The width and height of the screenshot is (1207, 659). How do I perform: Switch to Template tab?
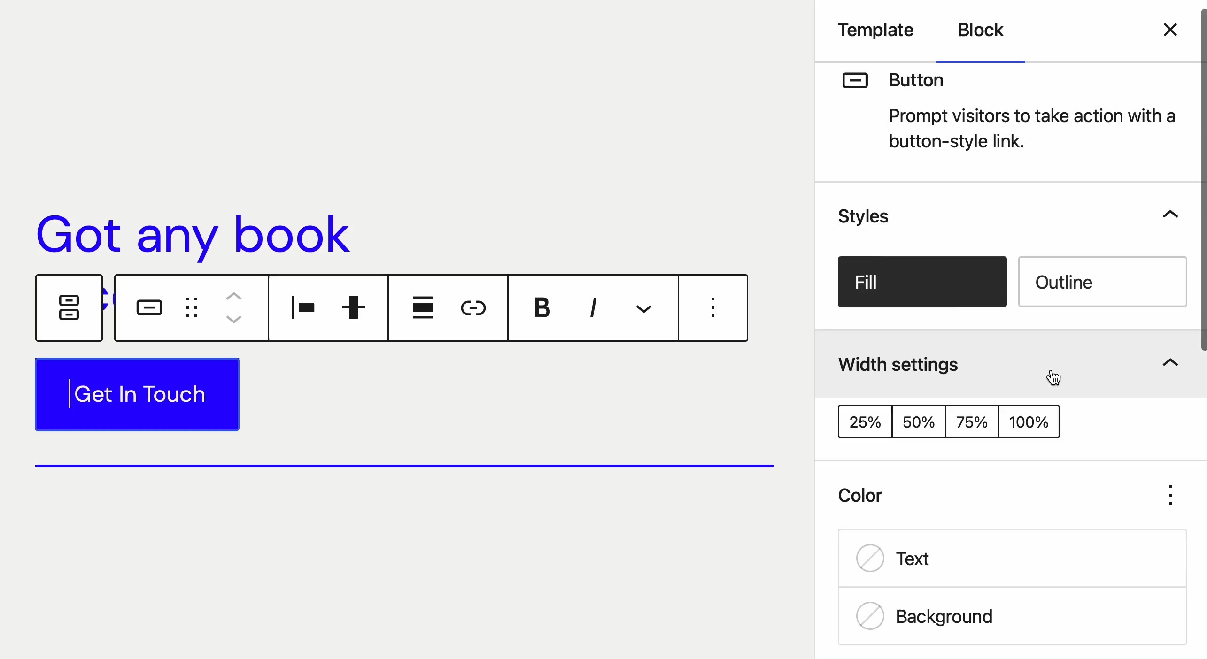877,30
